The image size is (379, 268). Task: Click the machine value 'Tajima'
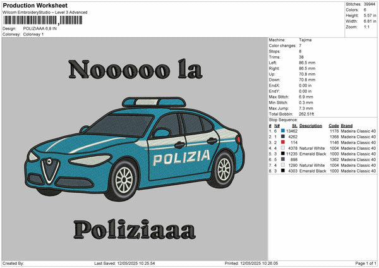click(305, 40)
